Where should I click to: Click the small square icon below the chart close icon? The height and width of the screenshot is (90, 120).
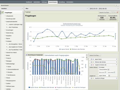[87, 57]
